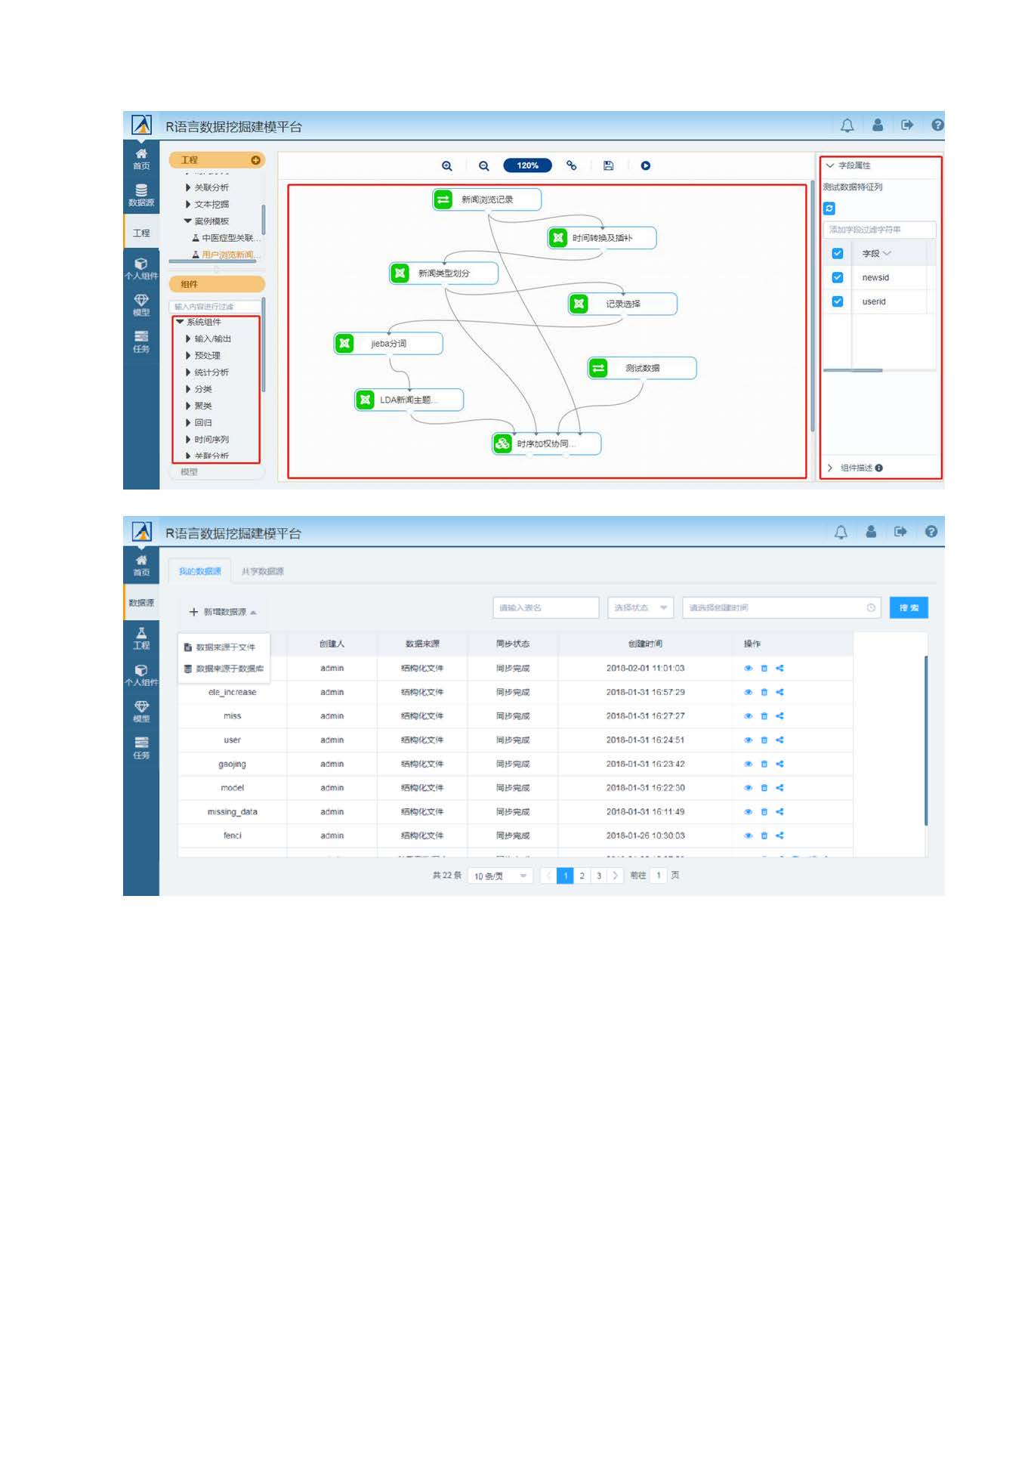
Task: Open 数据源 in workflow screen sidebar
Action: [x=141, y=195]
